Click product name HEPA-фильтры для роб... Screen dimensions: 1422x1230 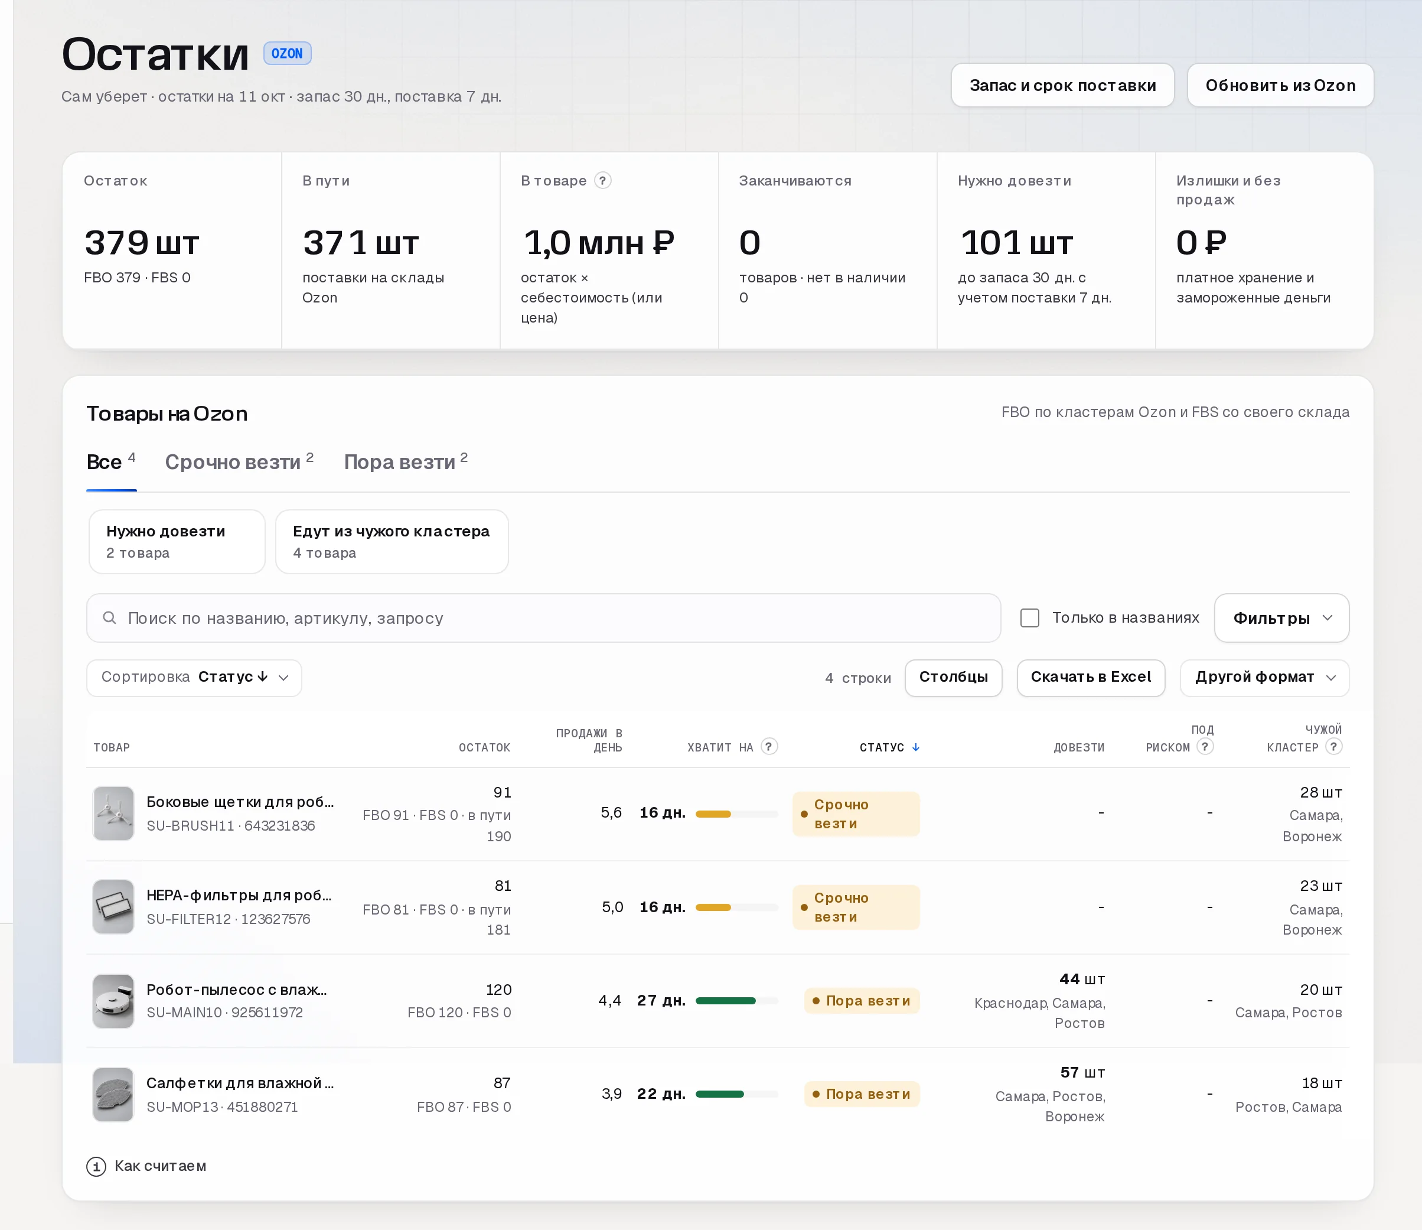tap(239, 895)
